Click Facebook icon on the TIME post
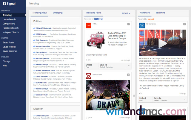The image size is (191, 120). coord(129,24)
